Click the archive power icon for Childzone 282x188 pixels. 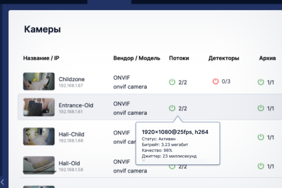point(261,82)
